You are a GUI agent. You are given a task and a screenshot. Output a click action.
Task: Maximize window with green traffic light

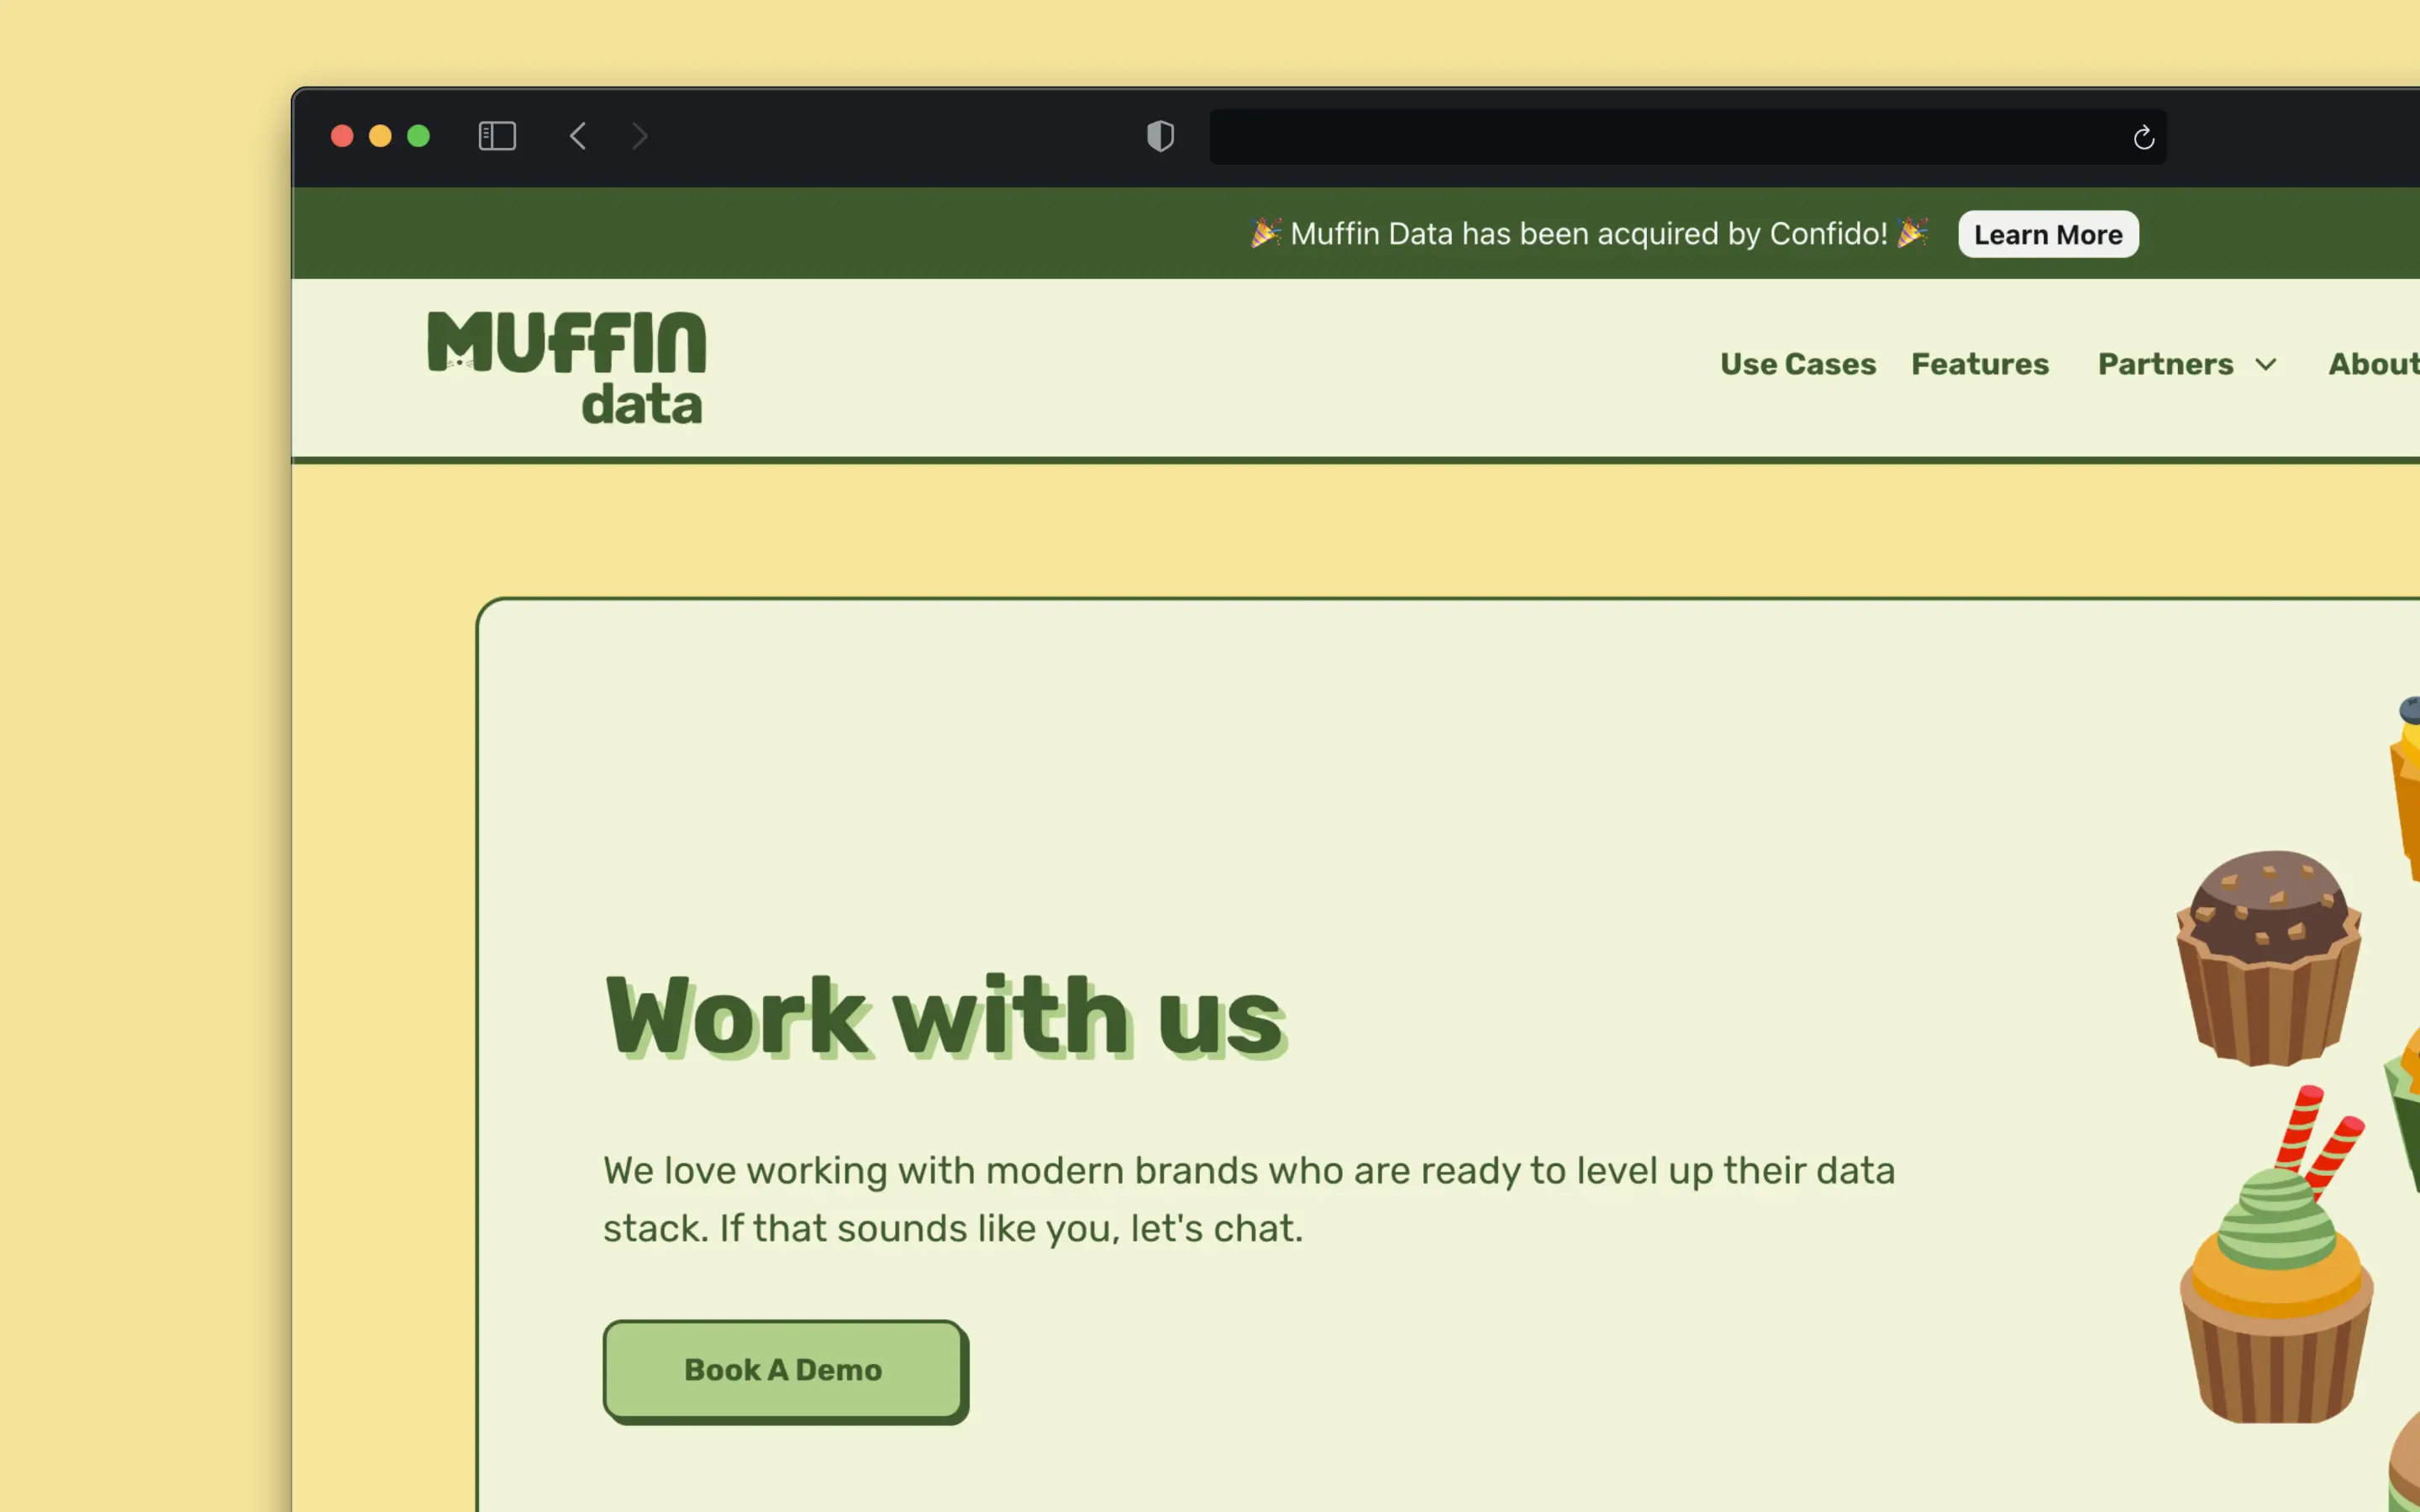coord(418,136)
